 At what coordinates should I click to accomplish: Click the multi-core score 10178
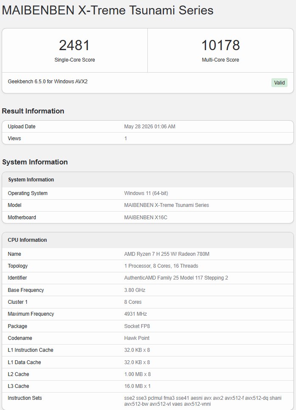coord(220,45)
